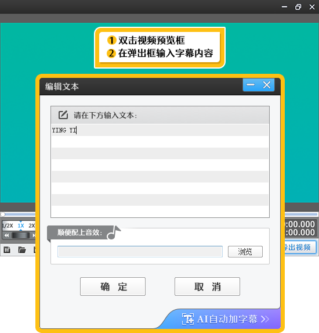Image resolution: width=319 pixels, height=333 pixels.
Task: Click the dark jog wheel between the arrows
Action: click(21, 235)
